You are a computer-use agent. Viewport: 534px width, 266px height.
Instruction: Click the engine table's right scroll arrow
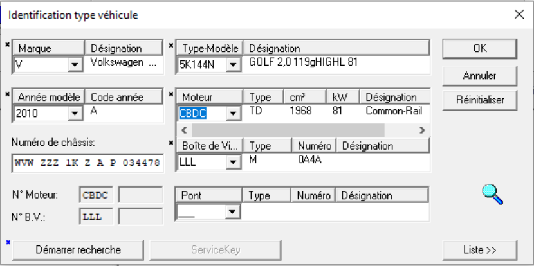[423, 130]
